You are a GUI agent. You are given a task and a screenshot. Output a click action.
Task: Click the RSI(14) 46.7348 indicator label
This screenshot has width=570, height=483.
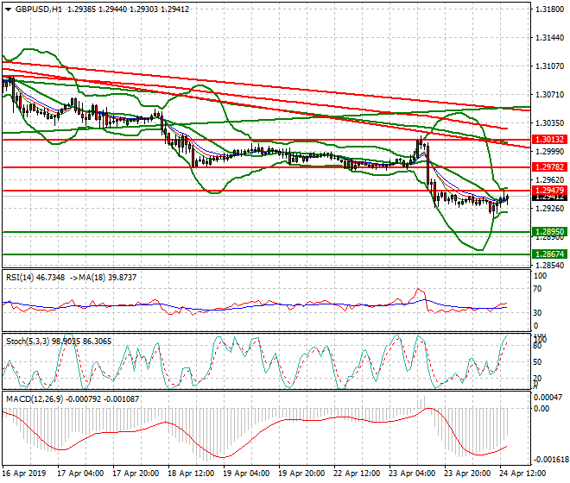pyautogui.click(x=35, y=278)
